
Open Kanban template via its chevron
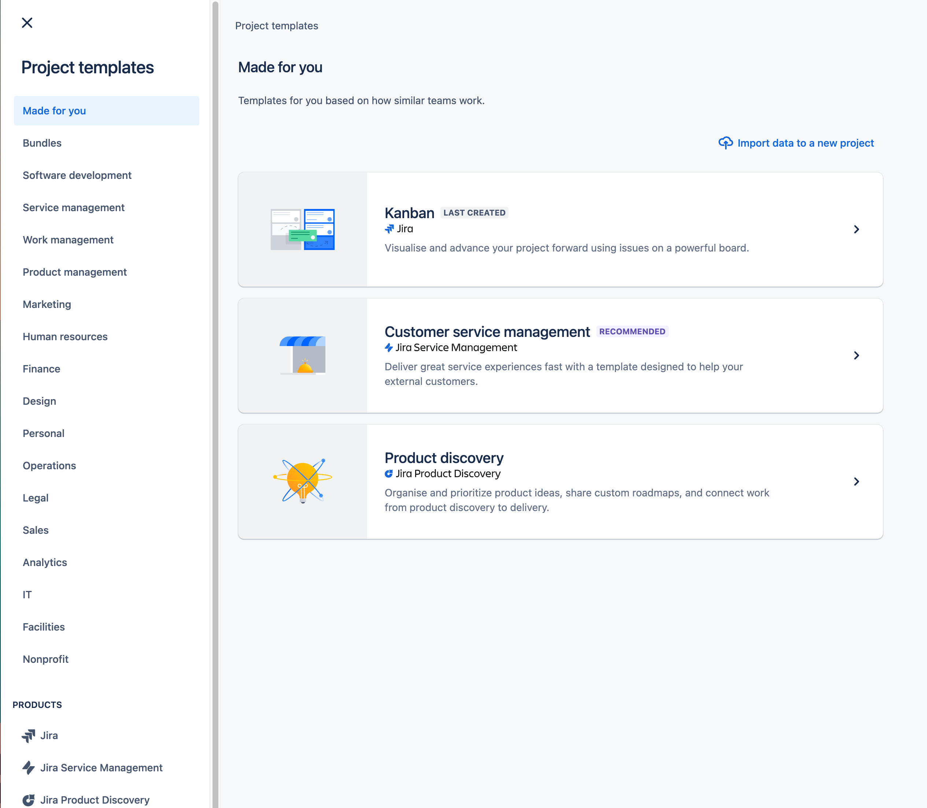(856, 229)
